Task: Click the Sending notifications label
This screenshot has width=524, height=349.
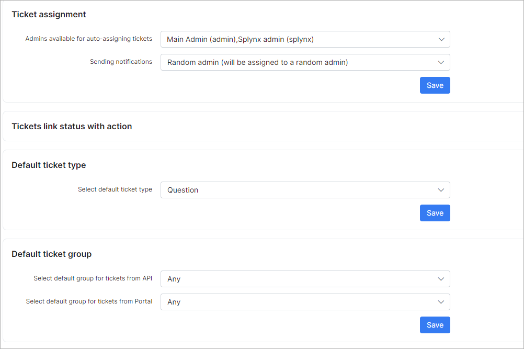Action: 121,62
